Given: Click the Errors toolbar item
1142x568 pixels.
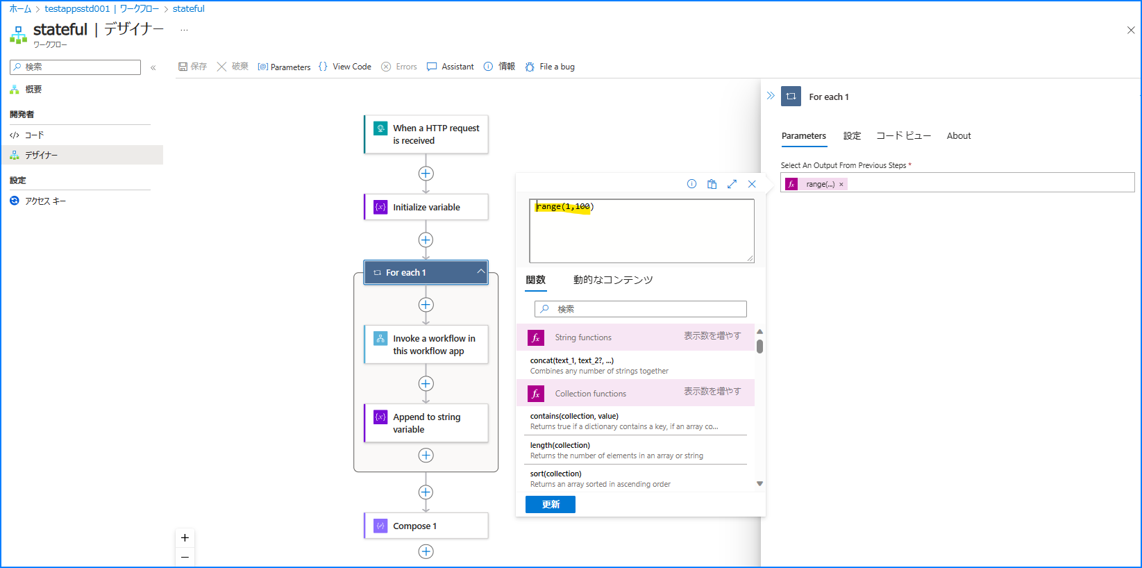Looking at the screenshot, I should coord(399,67).
